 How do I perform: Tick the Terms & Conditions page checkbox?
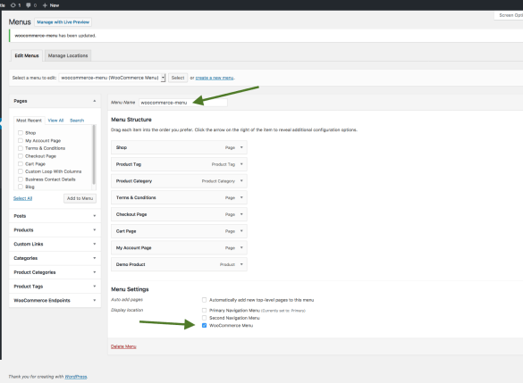(21, 148)
